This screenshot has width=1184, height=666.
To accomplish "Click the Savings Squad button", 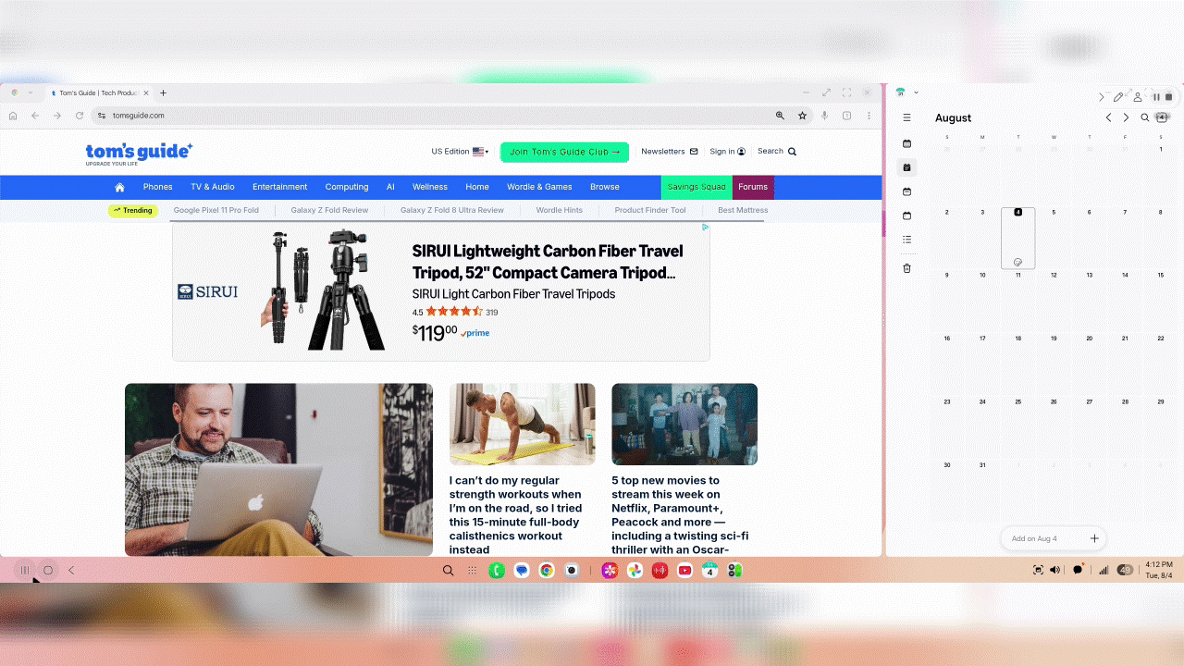I will click(697, 187).
